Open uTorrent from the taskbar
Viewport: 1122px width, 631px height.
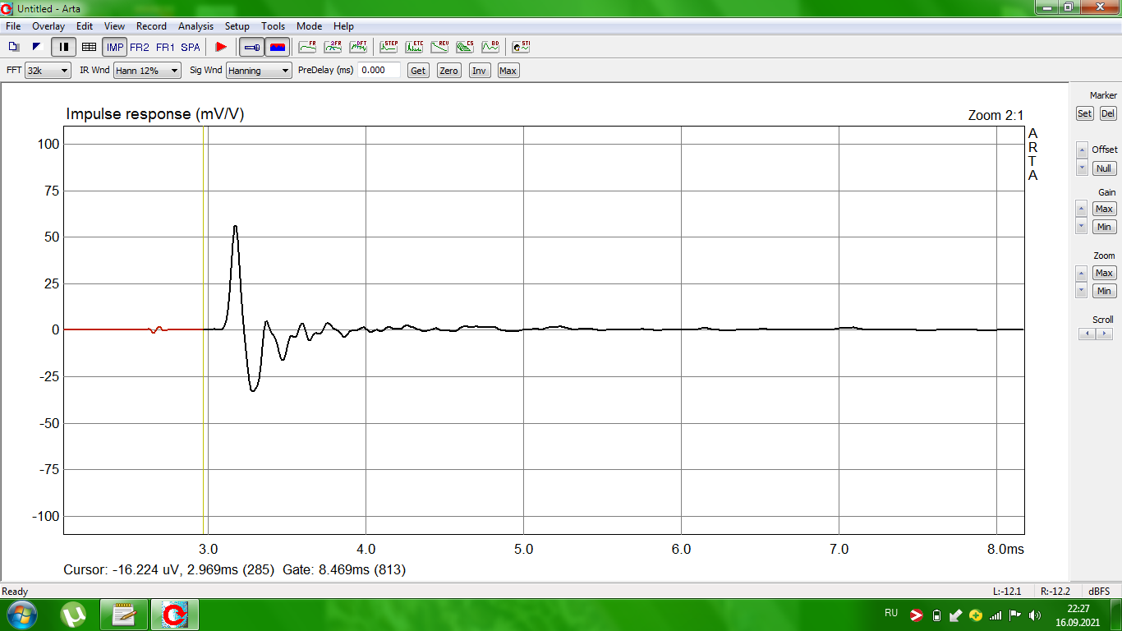(x=75, y=615)
